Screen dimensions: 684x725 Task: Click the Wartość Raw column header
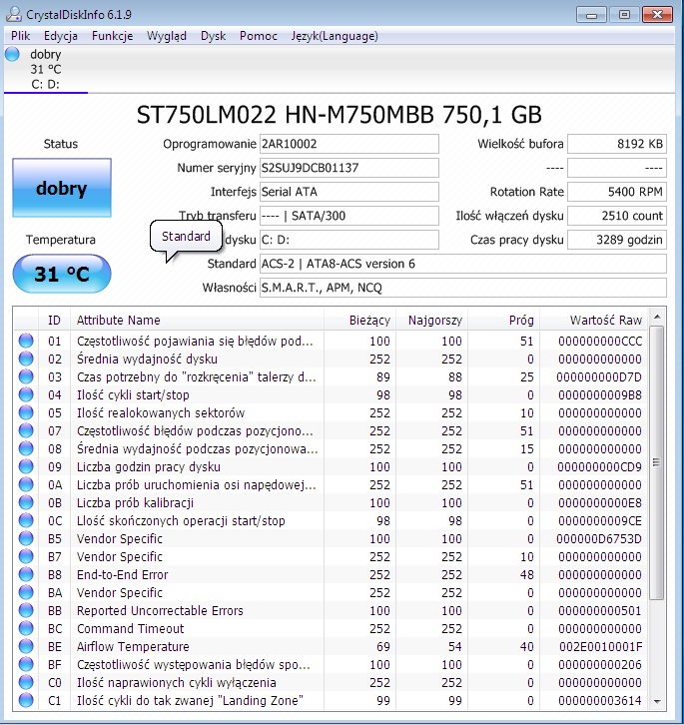[594, 320]
